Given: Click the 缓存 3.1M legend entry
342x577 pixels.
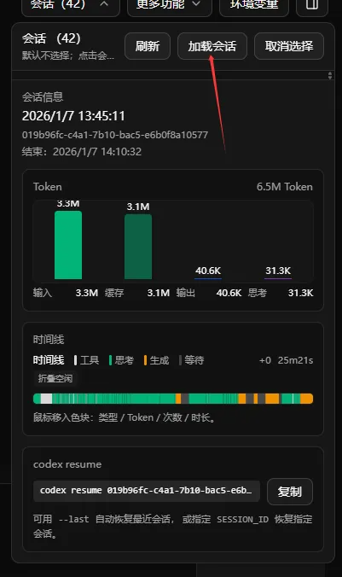Looking at the screenshot, I should (137, 293).
